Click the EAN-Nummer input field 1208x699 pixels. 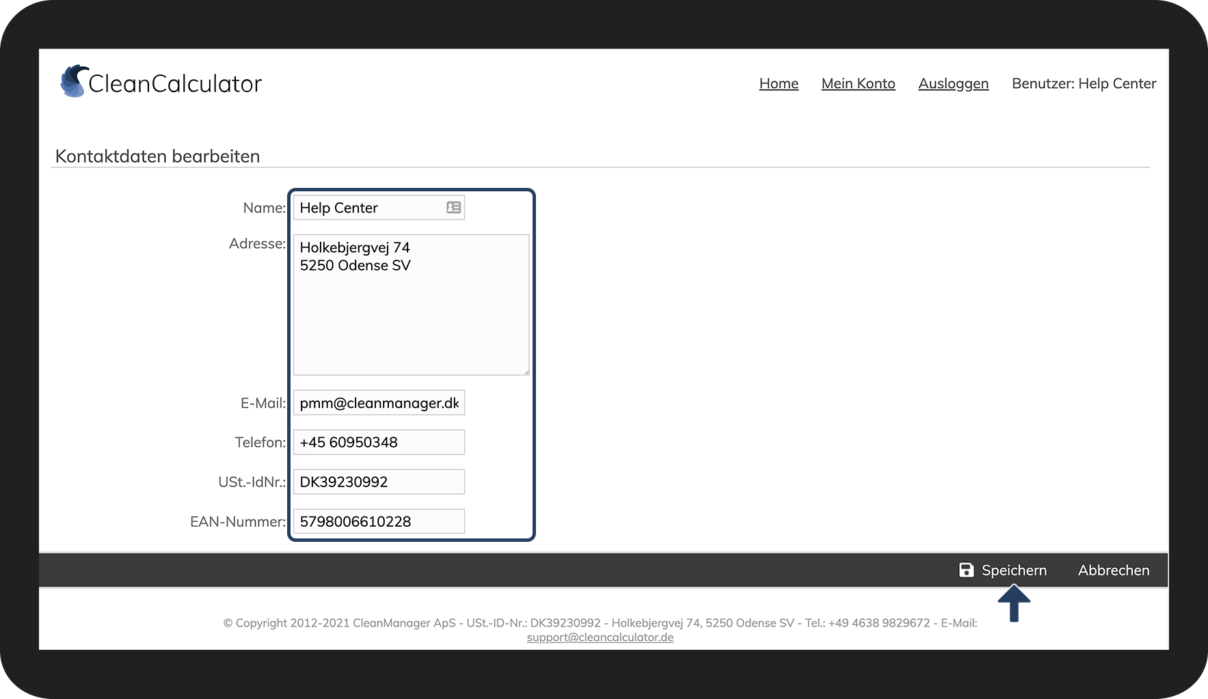point(379,521)
